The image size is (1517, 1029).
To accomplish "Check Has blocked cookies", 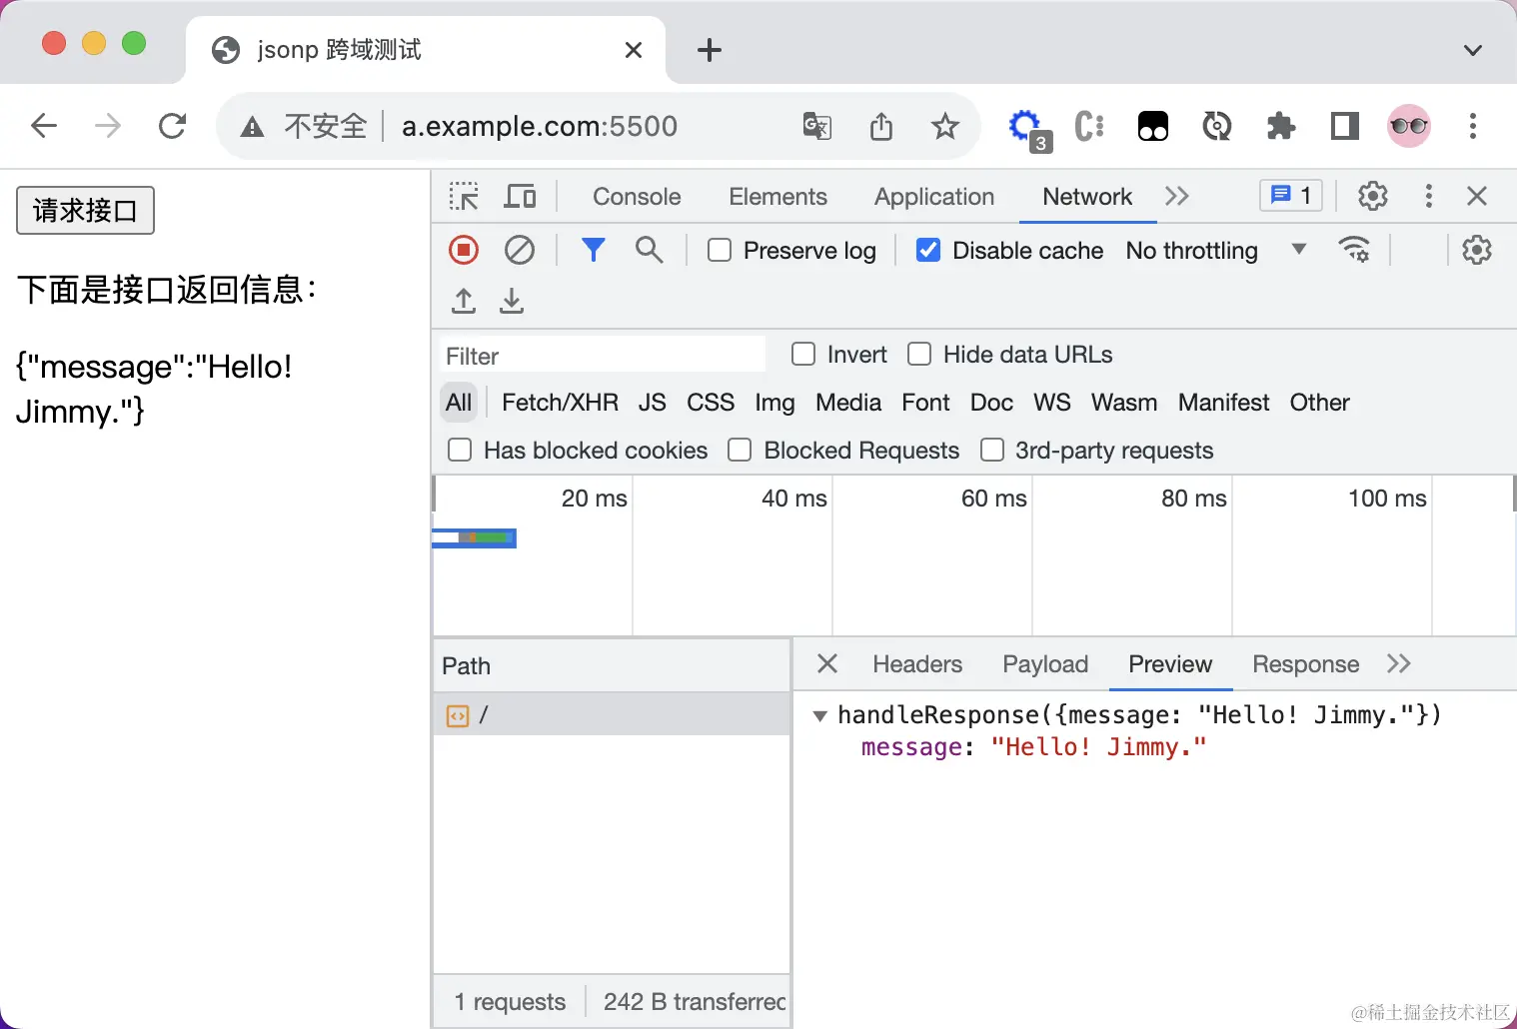I will coord(460,450).
